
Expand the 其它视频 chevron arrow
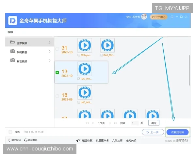(50, 61)
